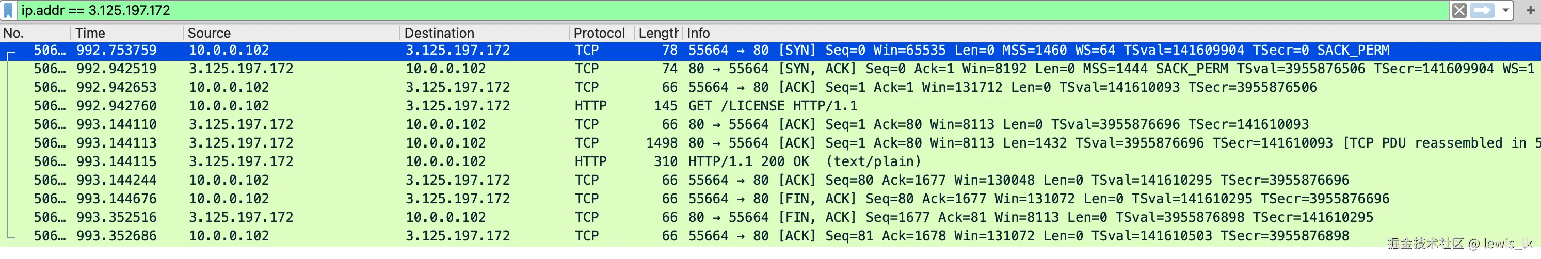The height and width of the screenshot is (259, 1541).
Task: Sort by the Source column header
Action: tap(292, 33)
